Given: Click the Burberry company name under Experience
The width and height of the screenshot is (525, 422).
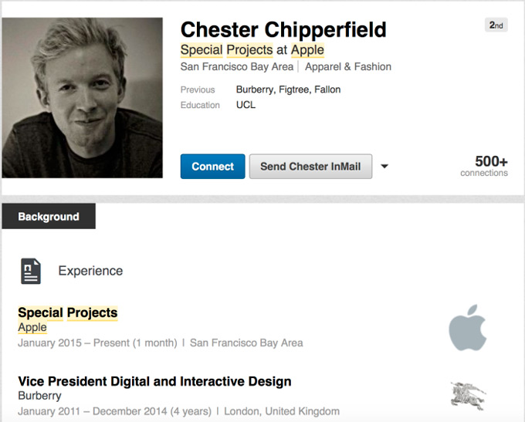Looking at the screenshot, I should tap(39, 395).
